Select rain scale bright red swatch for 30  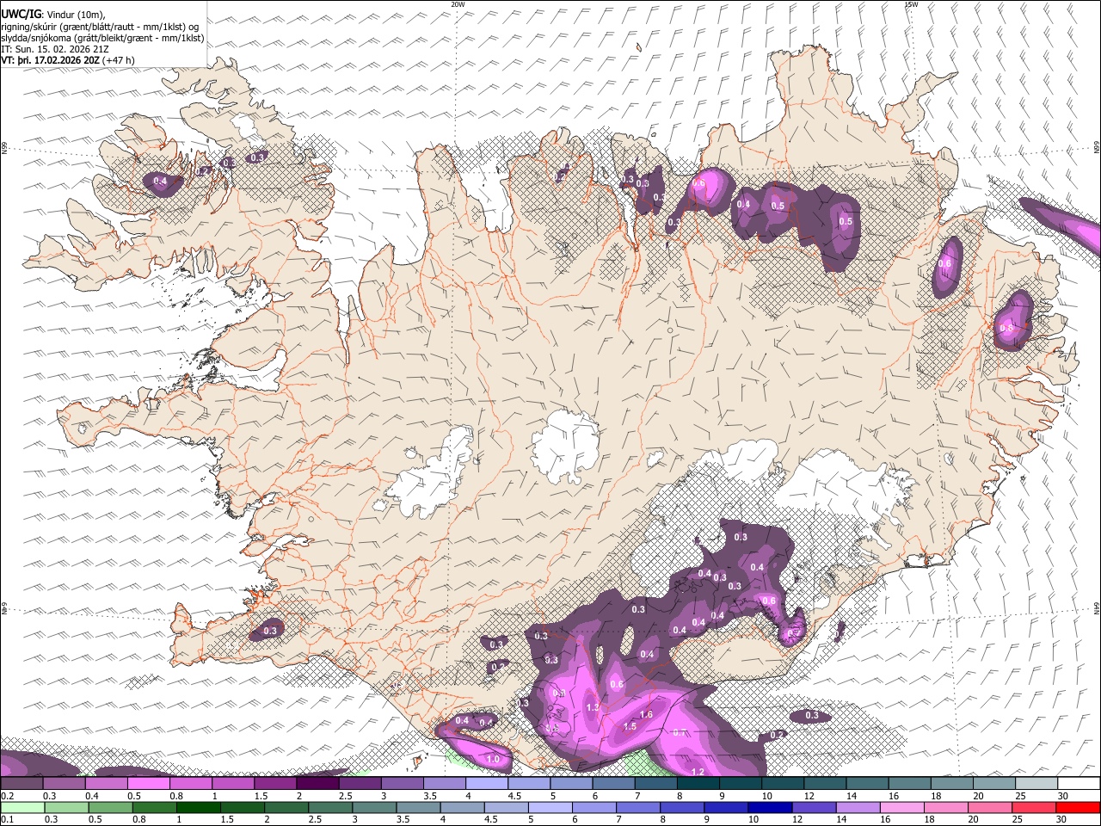click(1079, 807)
